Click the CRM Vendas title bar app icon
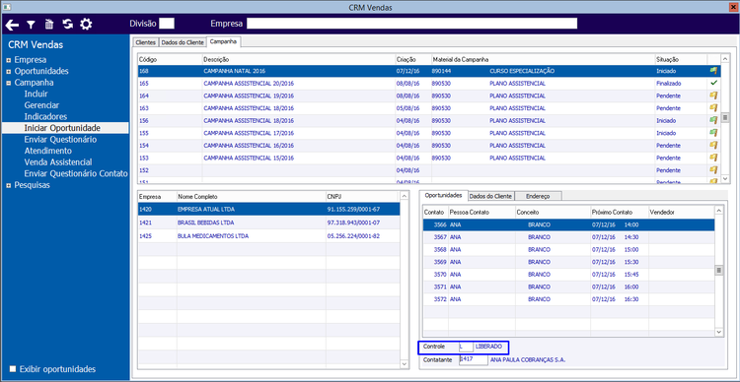 tap(7, 7)
